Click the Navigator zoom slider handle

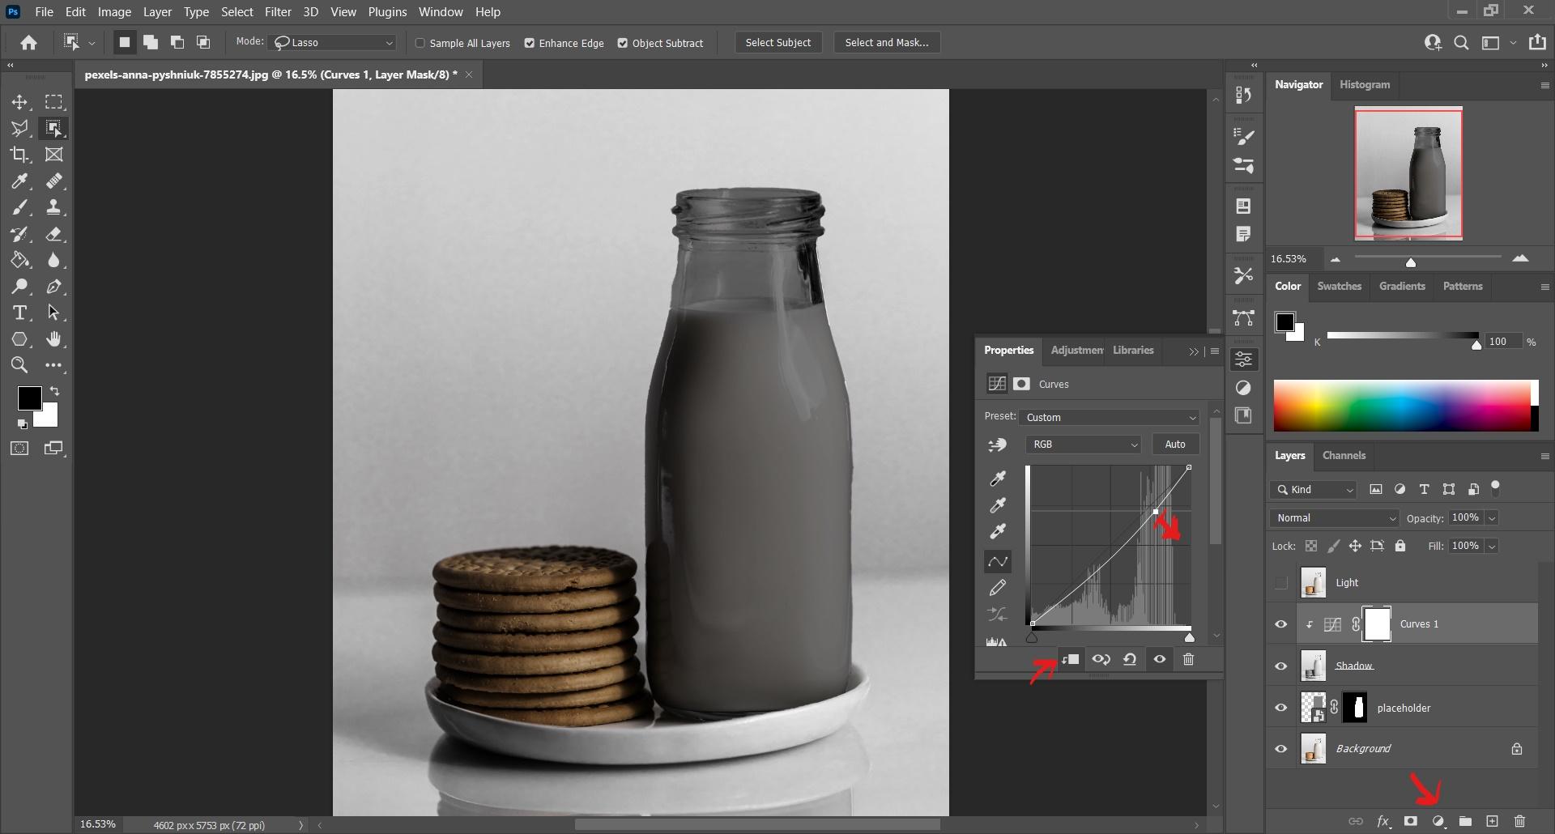tap(1411, 262)
